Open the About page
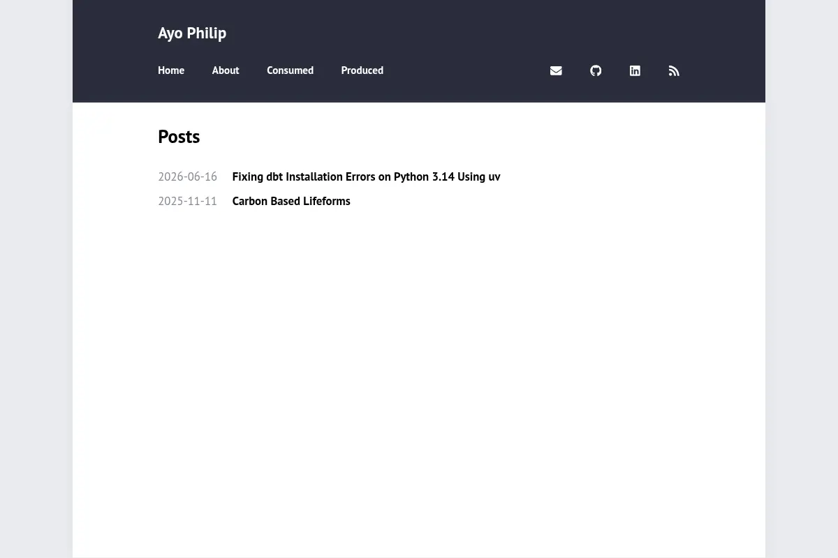 pos(226,70)
